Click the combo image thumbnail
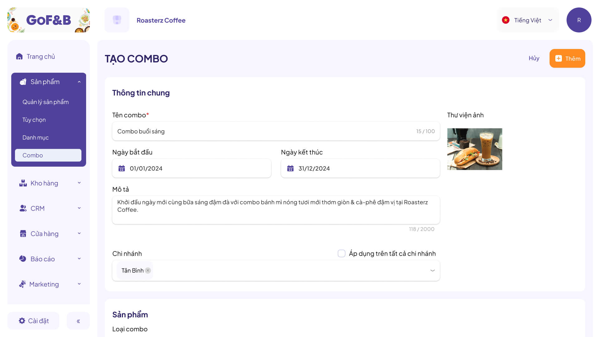 click(x=475, y=149)
